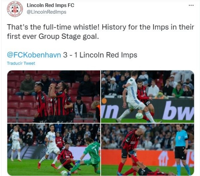The image size is (200, 176).
Task: Click the referee in light blue shirt
Action: pyautogui.click(x=182, y=149)
